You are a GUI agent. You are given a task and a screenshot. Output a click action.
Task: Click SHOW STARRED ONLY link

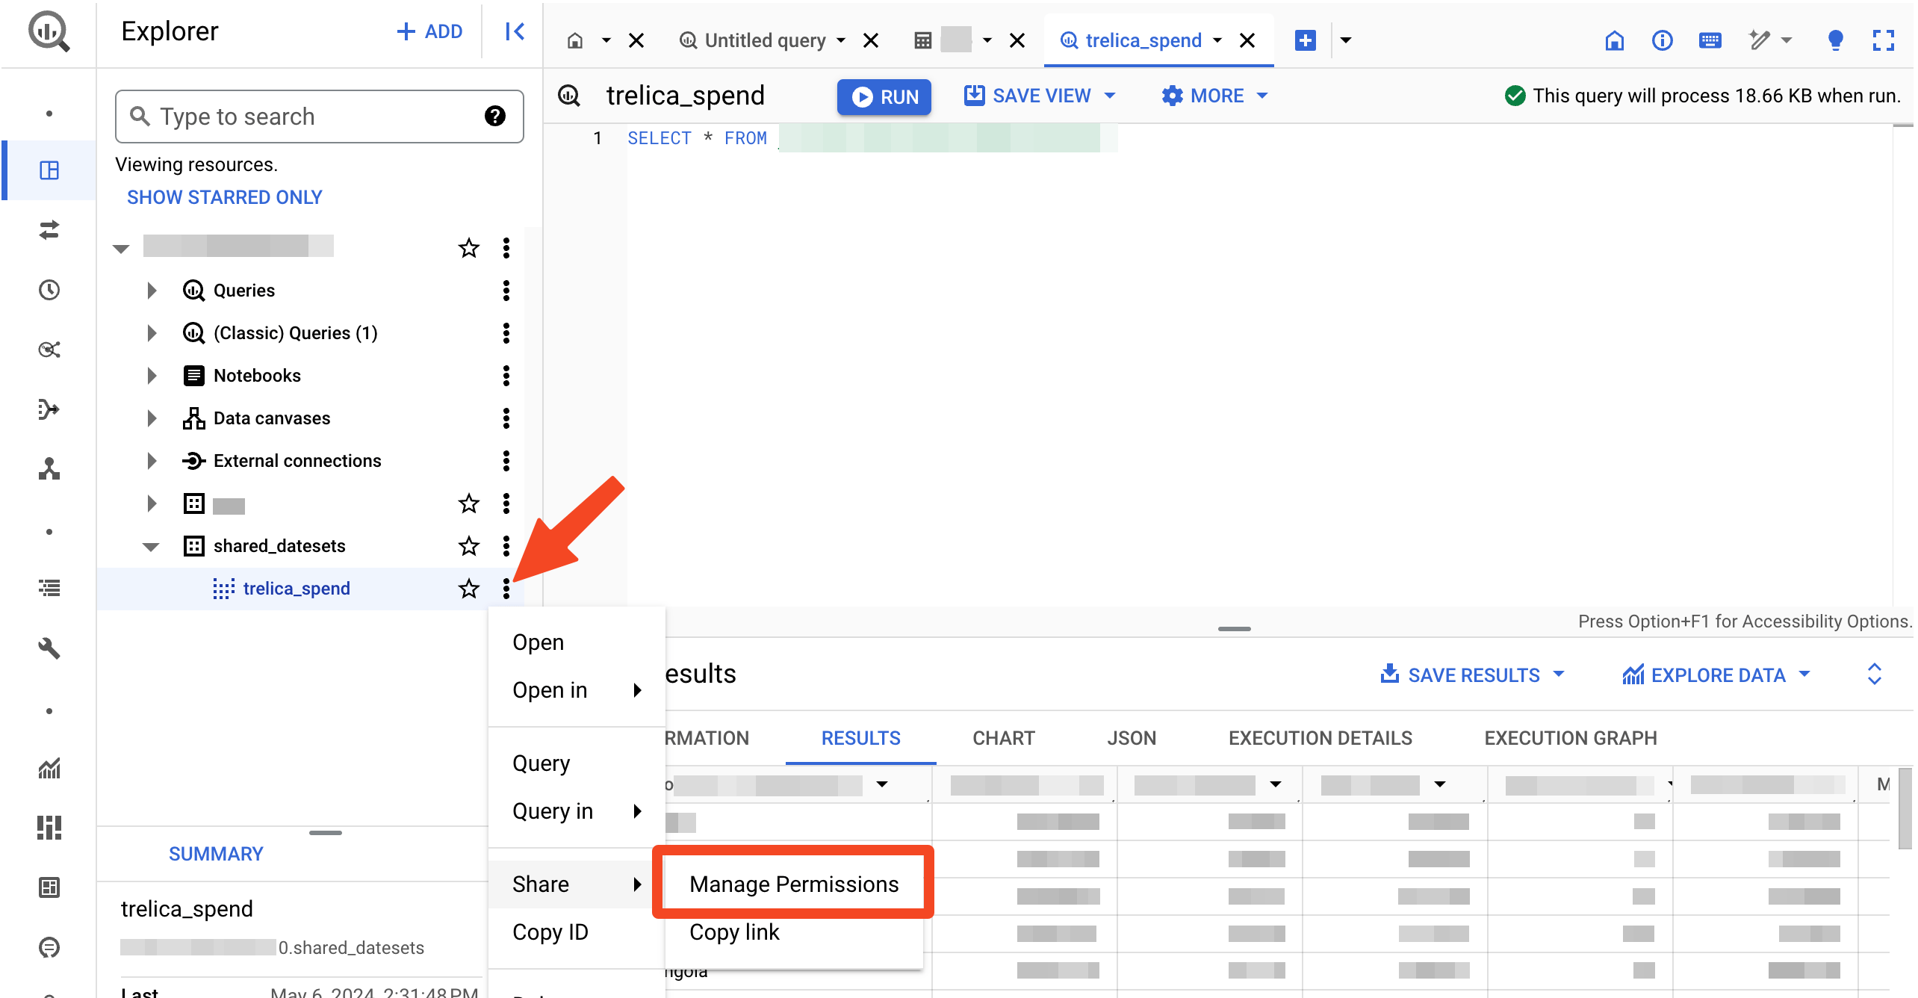224,197
